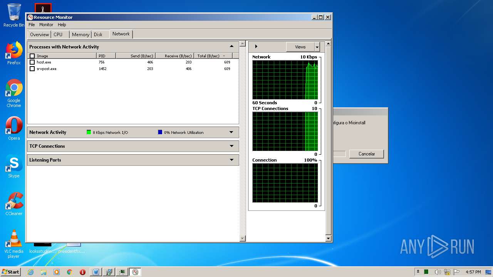Launch Skype from the desktop
The height and width of the screenshot is (277, 493).
[14, 166]
